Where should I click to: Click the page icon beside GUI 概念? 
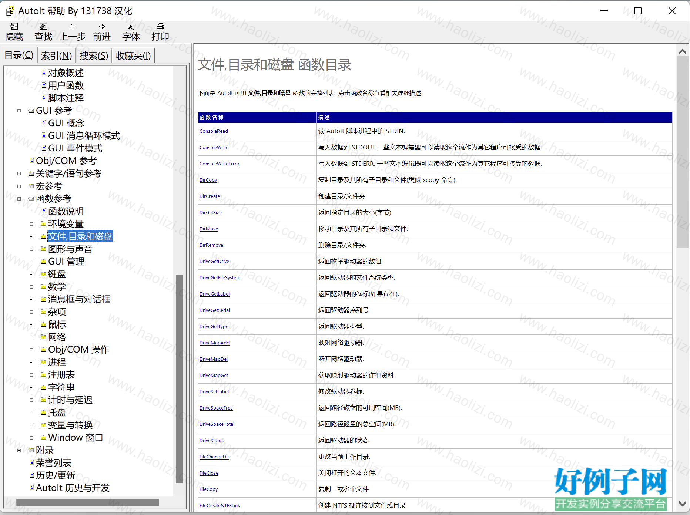point(44,123)
